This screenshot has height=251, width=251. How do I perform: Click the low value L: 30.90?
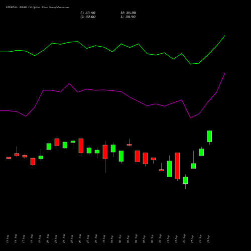pyautogui.click(x=128, y=17)
